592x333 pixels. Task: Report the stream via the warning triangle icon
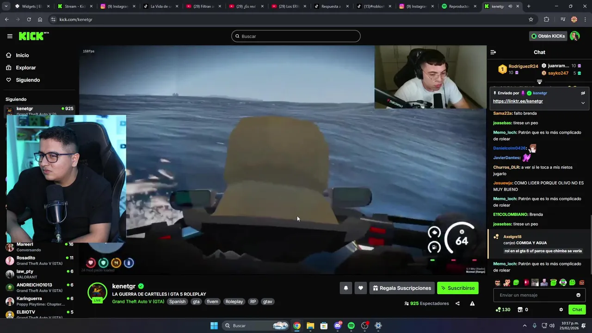tap(472, 303)
